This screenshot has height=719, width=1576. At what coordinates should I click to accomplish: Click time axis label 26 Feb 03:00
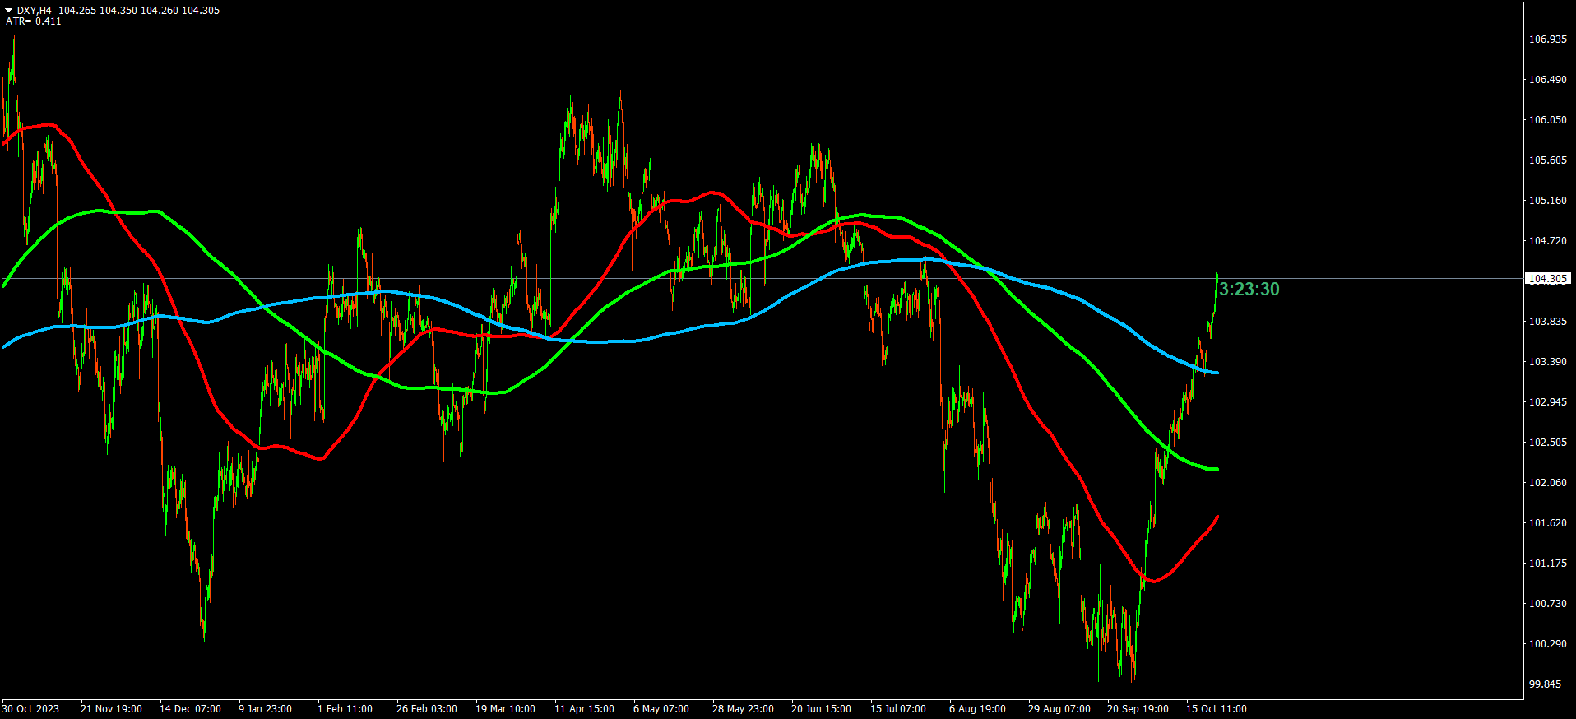[x=427, y=709]
